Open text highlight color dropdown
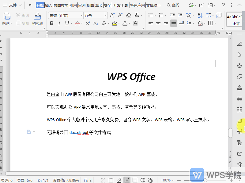 pos(119,23)
